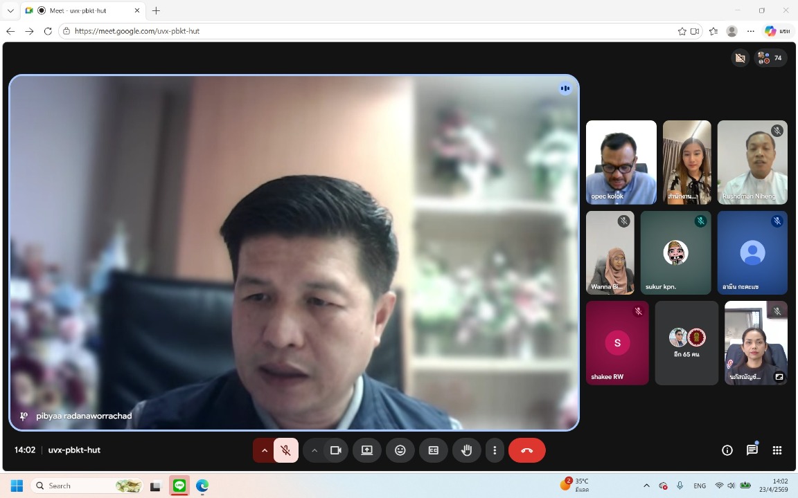798x498 pixels.
Task: Click the crossed-out visual effects icon
Action: [740, 58]
